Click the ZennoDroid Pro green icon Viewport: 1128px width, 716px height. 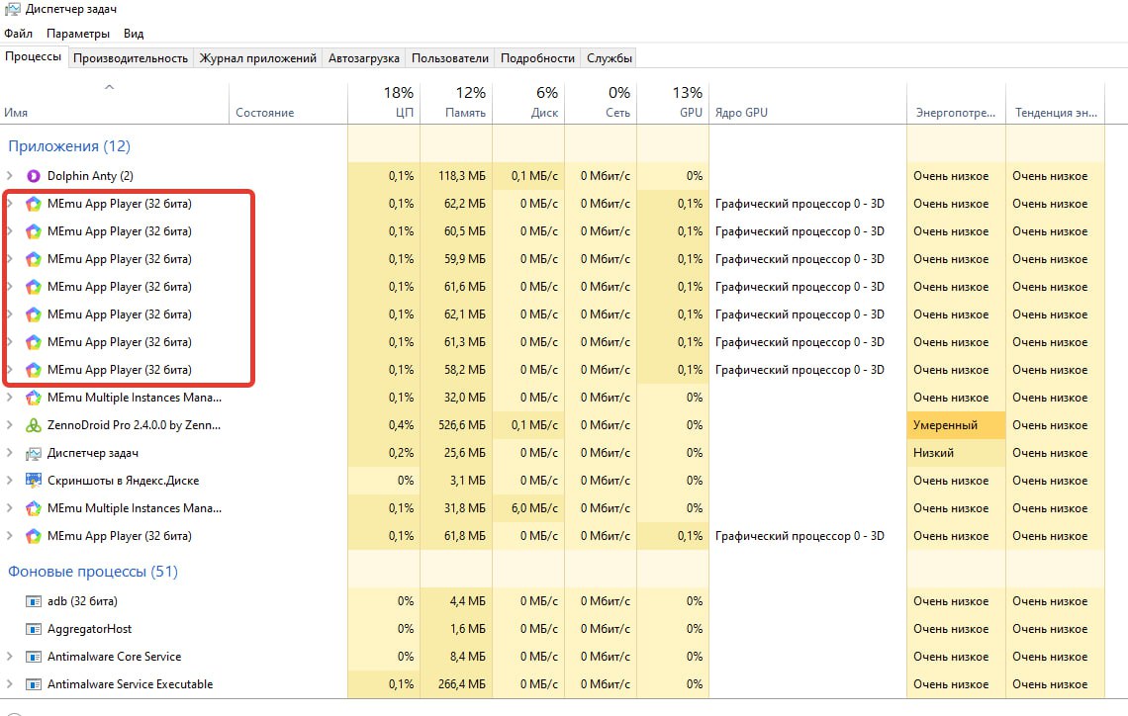(33, 425)
